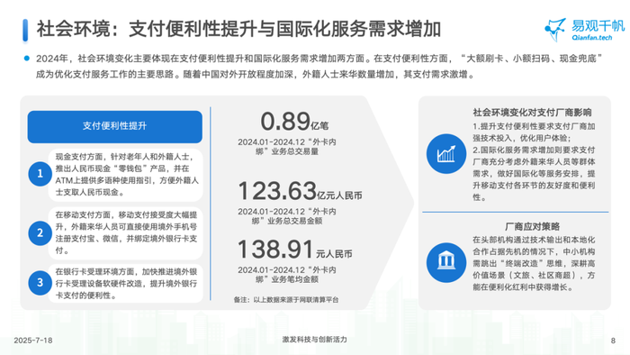Click the blue bullet point before 2024年
630x355 pixels.
tap(26, 59)
